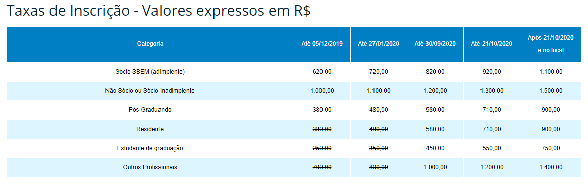Click the 1.500,00 price for Não Sócio
Image resolution: width=588 pixels, height=184 pixels.
(551, 91)
